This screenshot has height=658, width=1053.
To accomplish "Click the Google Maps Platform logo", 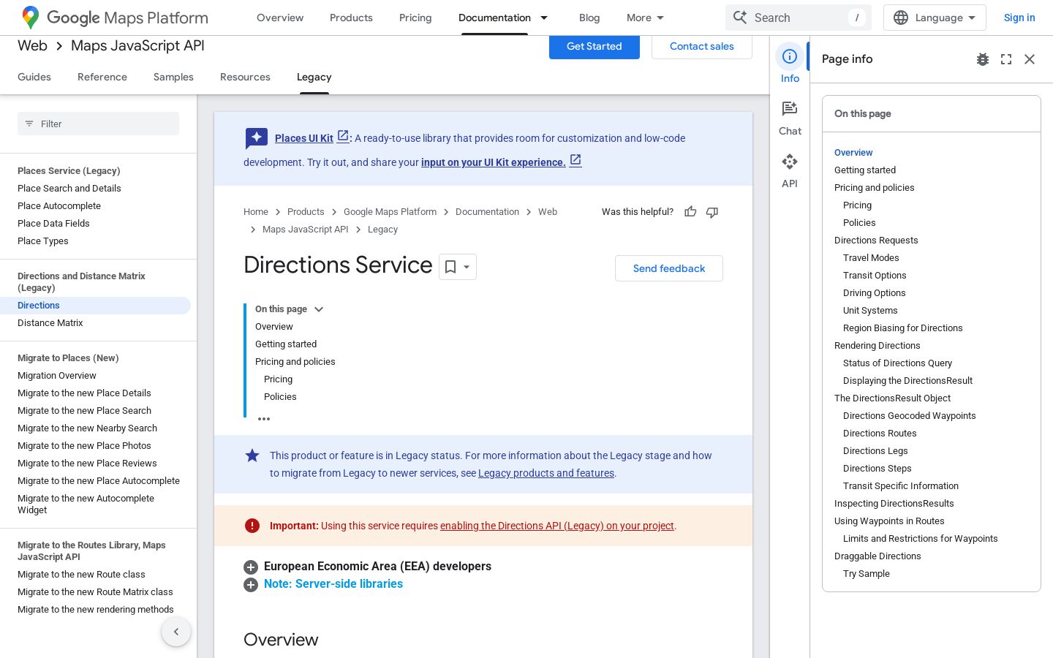I will 115,18.
